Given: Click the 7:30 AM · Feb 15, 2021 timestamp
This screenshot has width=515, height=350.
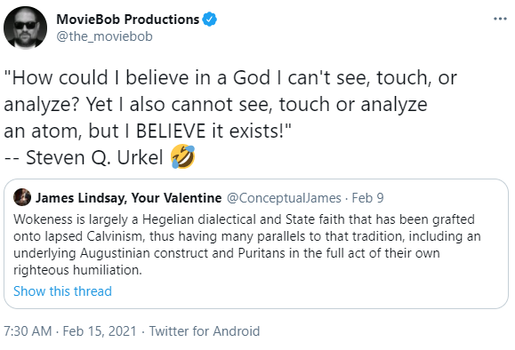Looking at the screenshot, I should click(x=70, y=331).
